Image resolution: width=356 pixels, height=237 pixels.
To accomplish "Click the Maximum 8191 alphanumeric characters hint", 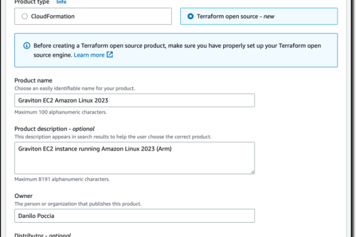I will [62, 179].
